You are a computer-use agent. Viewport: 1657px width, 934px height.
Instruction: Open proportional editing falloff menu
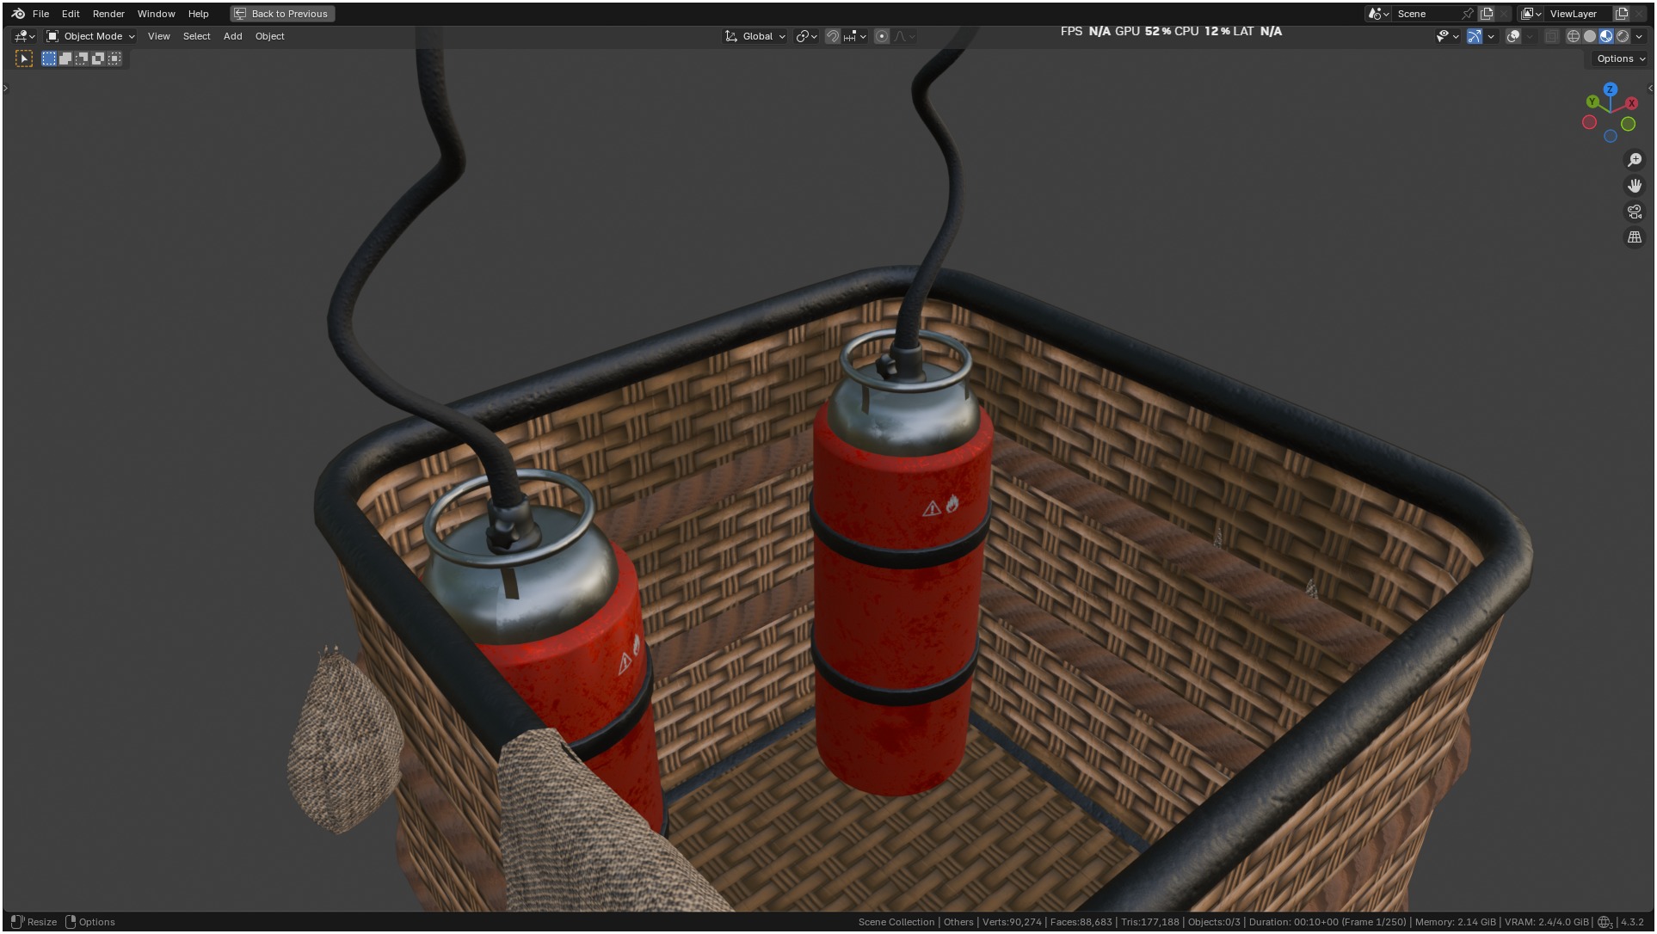(x=905, y=36)
